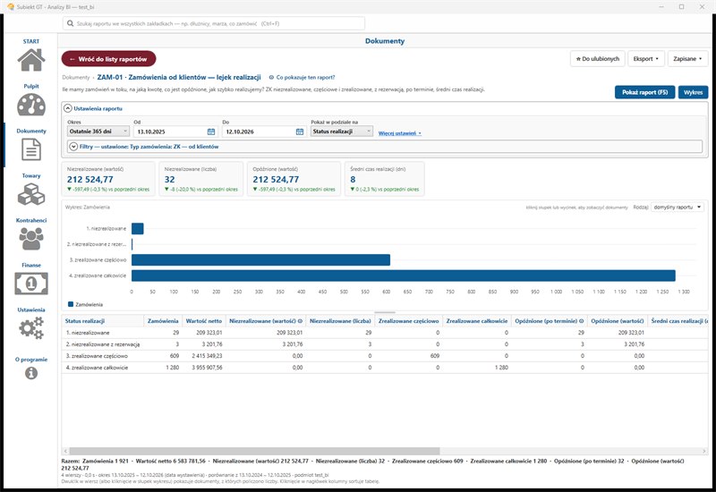Viewport: 716px width, 492px height.
Task: Click Wróć do listy raportów button
Action: click(108, 59)
